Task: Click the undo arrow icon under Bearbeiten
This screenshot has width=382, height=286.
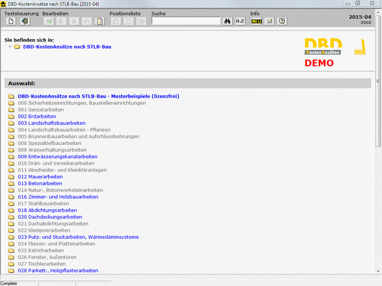Action: [87, 21]
